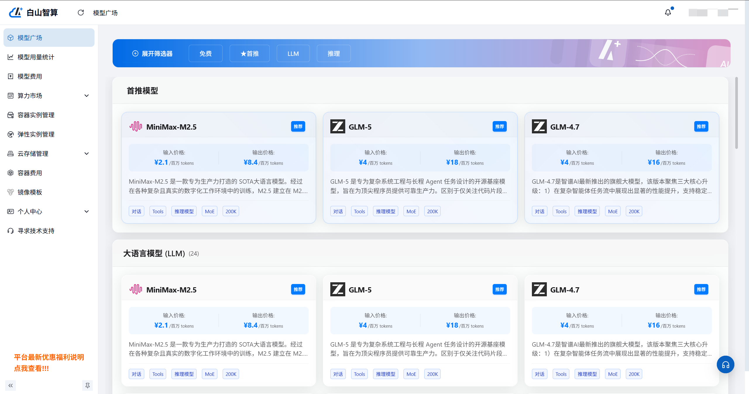Click GLM-5 title in 大语言模型 section
Image resolution: width=749 pixels, height=394 pixels.
360,290
